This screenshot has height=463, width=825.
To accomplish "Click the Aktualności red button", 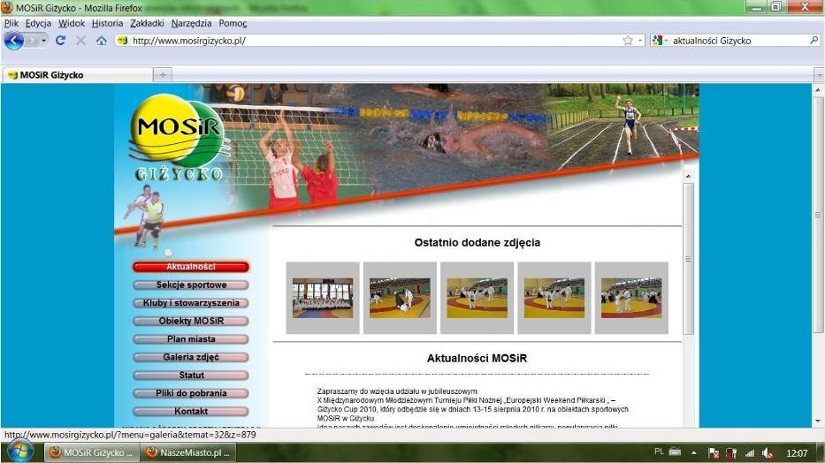I will click(191, 267).
